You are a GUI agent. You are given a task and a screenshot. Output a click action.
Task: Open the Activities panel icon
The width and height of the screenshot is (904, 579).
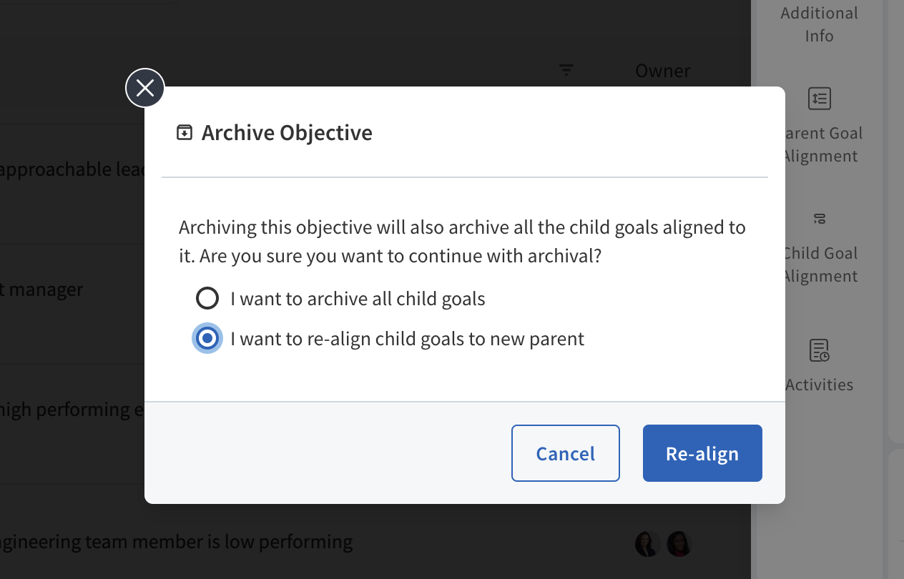pos(819,350)
